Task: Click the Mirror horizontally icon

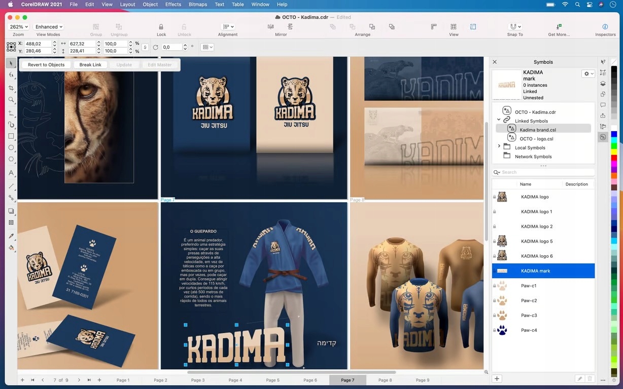Action: click(271, 27)
